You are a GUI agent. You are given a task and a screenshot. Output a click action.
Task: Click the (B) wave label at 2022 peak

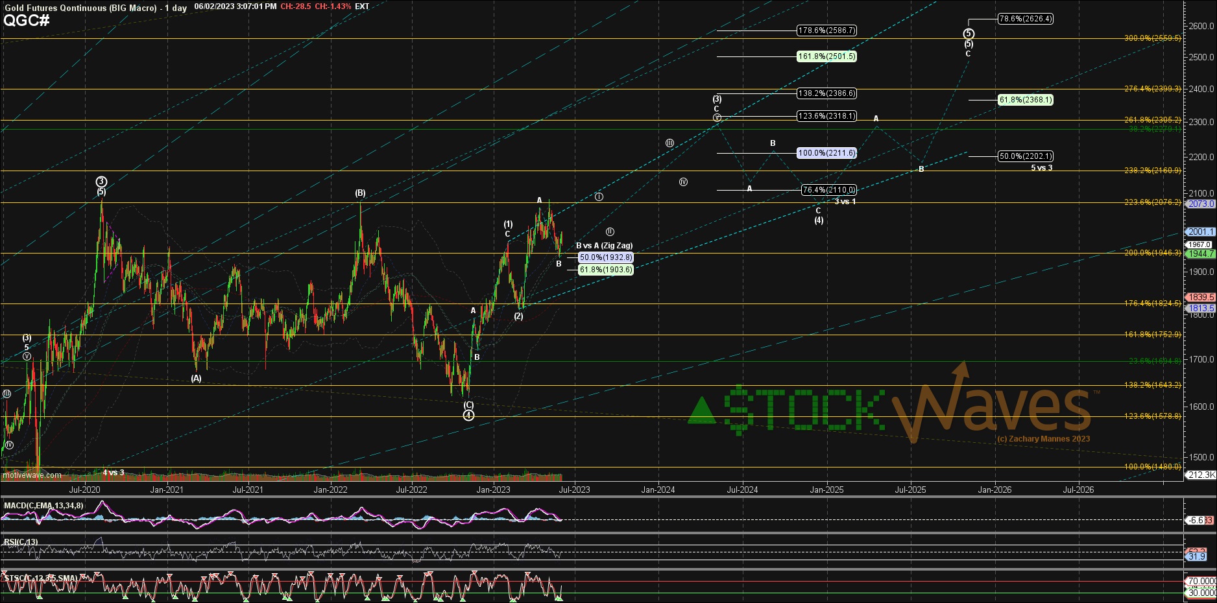pos(360,193)
